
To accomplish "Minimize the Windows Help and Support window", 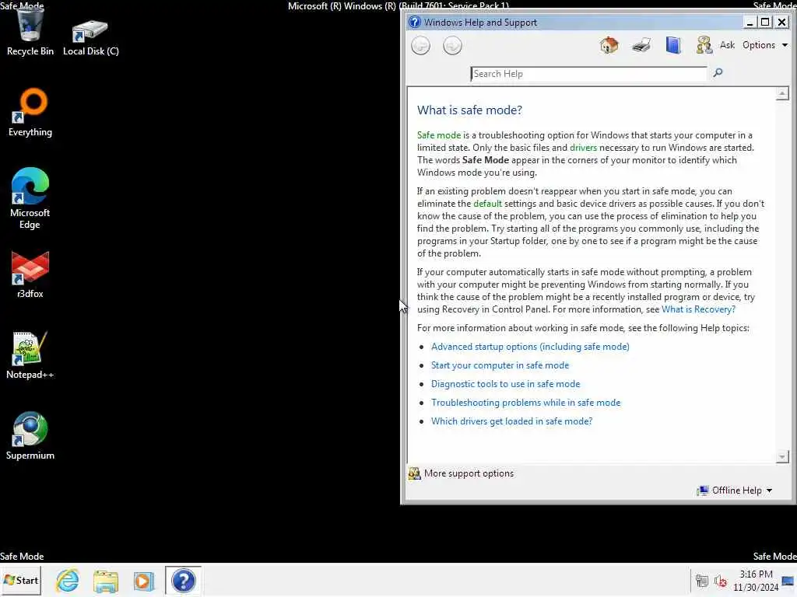I will point(750,23).
